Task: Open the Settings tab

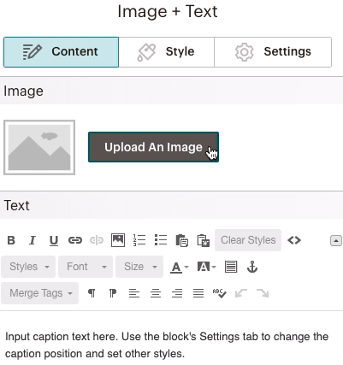Action: (273, 52)
